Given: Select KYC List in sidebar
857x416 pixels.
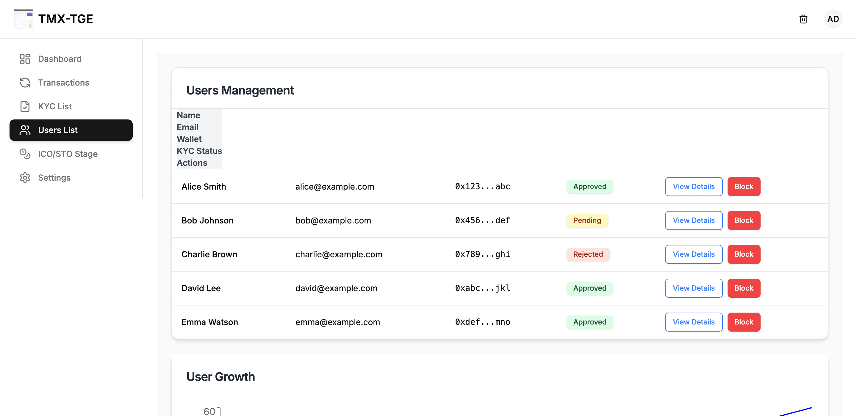Looking at the screenshot, I should tap(71, 106).
